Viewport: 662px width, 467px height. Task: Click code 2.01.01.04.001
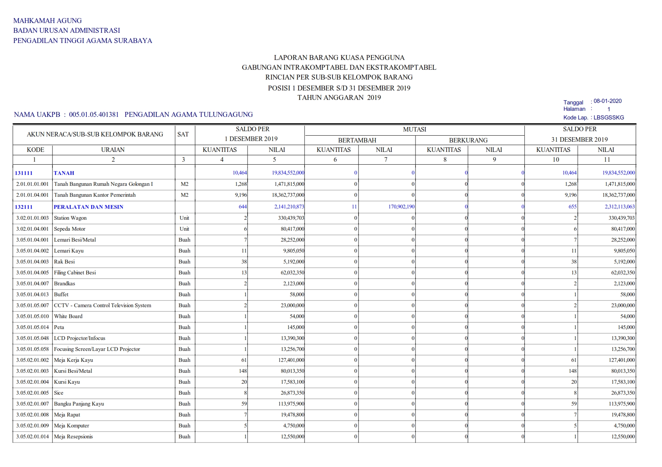coord(32,195)
